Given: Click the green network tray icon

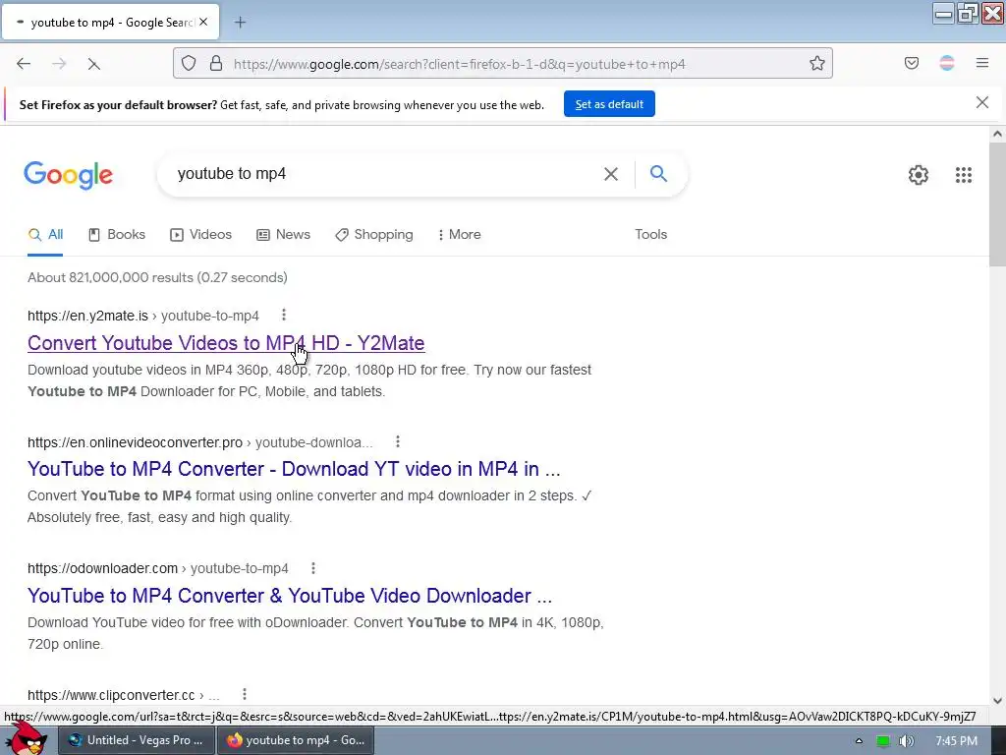Looking at the screenshot, I should [x=883, y=741].
